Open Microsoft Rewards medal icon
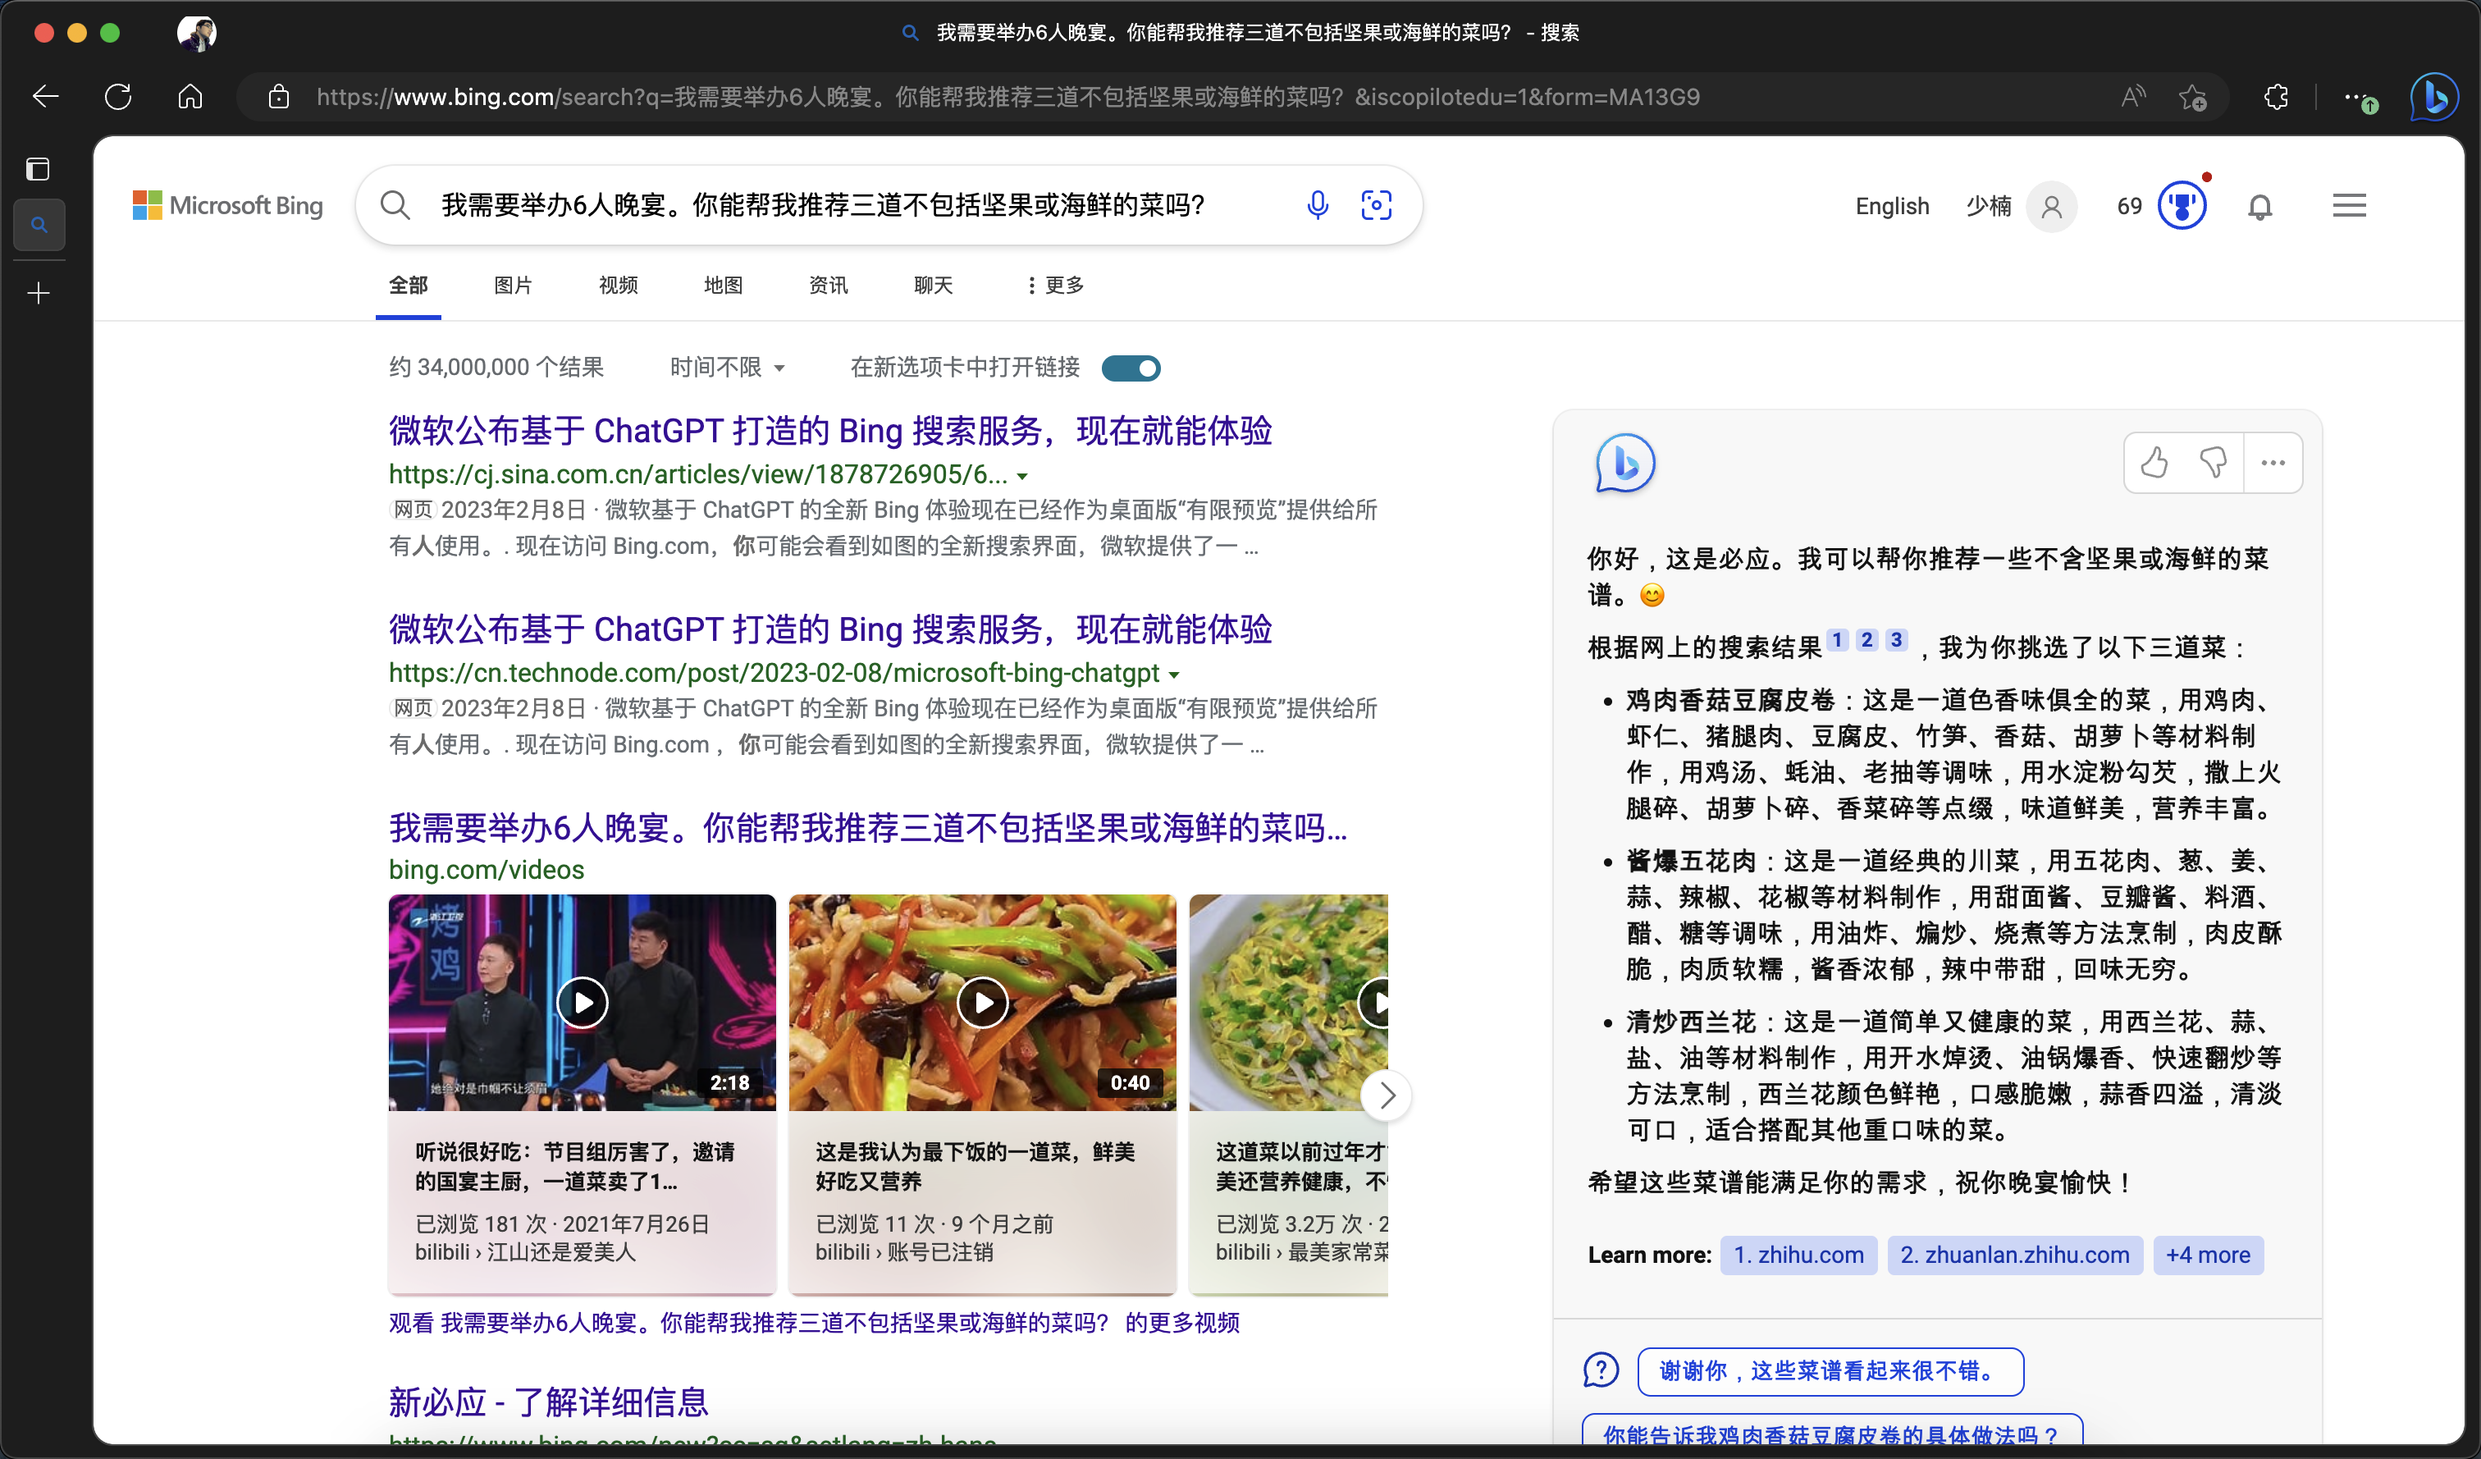This screenshot has width=2481, height=1459. pyautogui.click(x=2182, y=206)
